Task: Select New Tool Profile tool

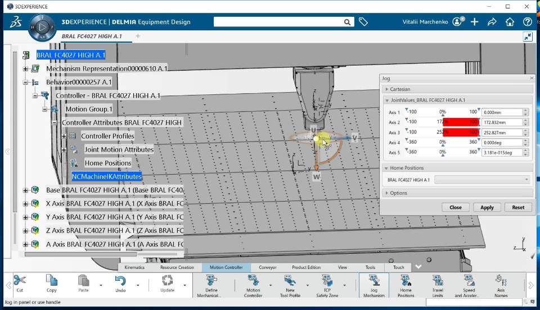Action: tap(290, 285)
